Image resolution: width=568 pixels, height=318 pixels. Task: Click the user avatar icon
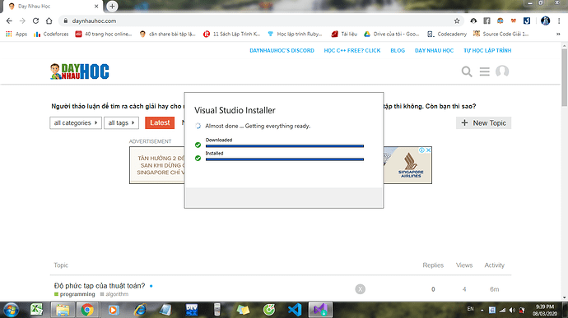coord(502,71)
